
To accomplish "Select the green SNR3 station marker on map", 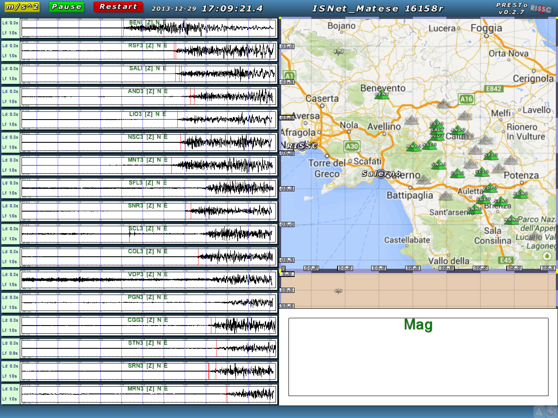I will 439,165.
